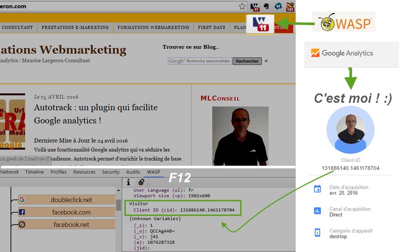Switch to Profiles devtools tab

[59, 172]
